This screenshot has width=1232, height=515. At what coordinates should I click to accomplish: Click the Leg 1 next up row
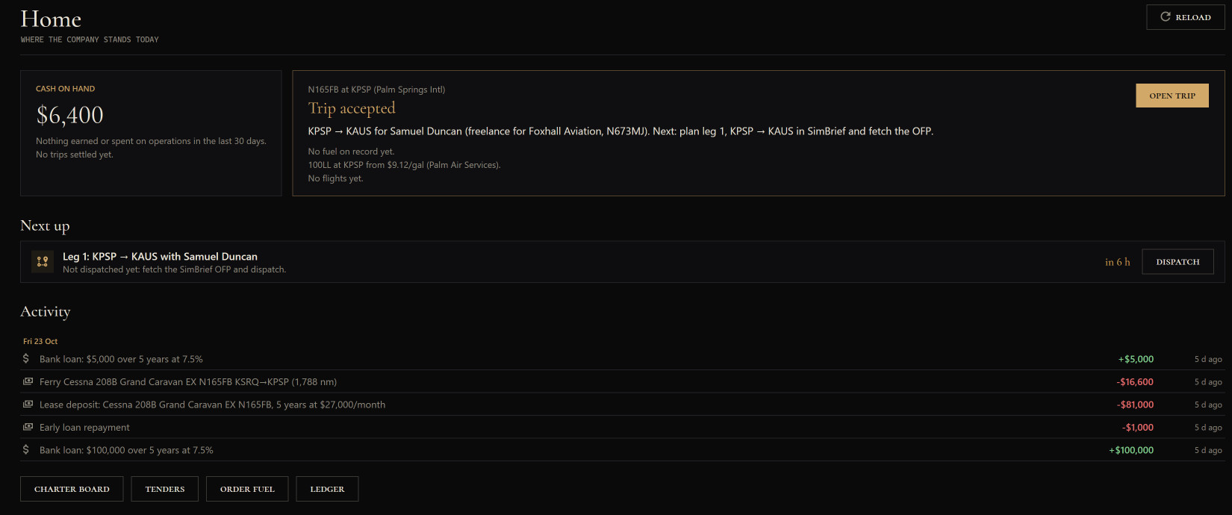623,262
